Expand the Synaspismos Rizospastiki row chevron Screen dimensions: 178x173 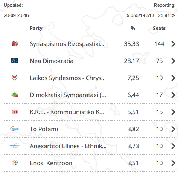tap(173, 44)
